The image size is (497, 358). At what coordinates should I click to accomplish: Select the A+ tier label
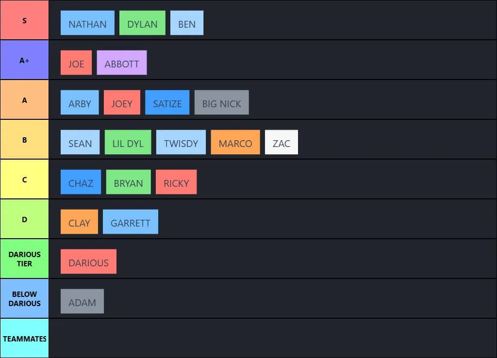pos(24,59)
